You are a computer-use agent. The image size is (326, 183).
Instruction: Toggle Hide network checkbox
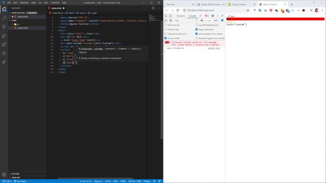click(x=166, y=25)
